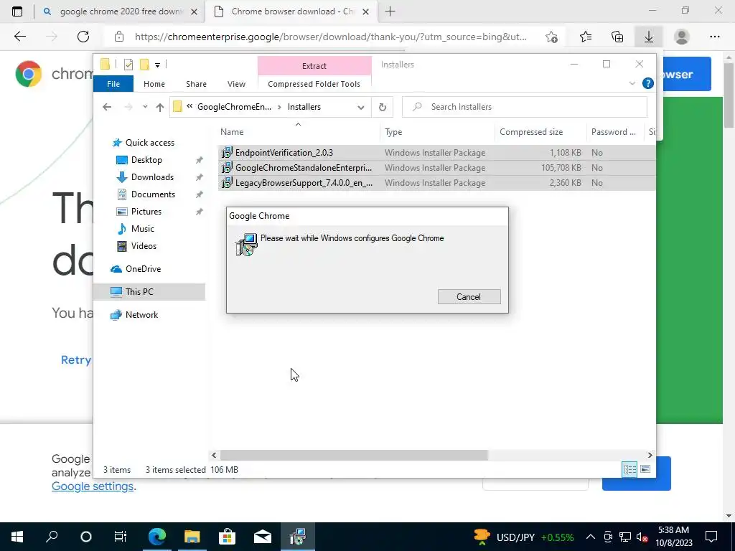Open Edge Collections icon

click(617, 37)
